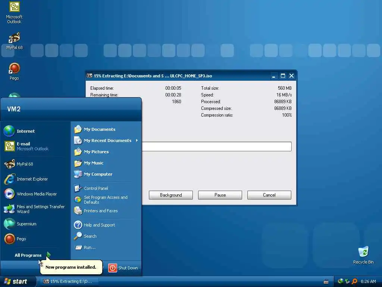Click the search magnifier tray icon

click(x=354, y=281)
